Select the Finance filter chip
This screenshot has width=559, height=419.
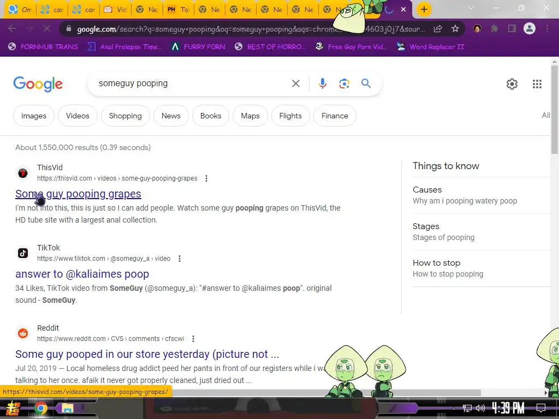coord(335,116)
